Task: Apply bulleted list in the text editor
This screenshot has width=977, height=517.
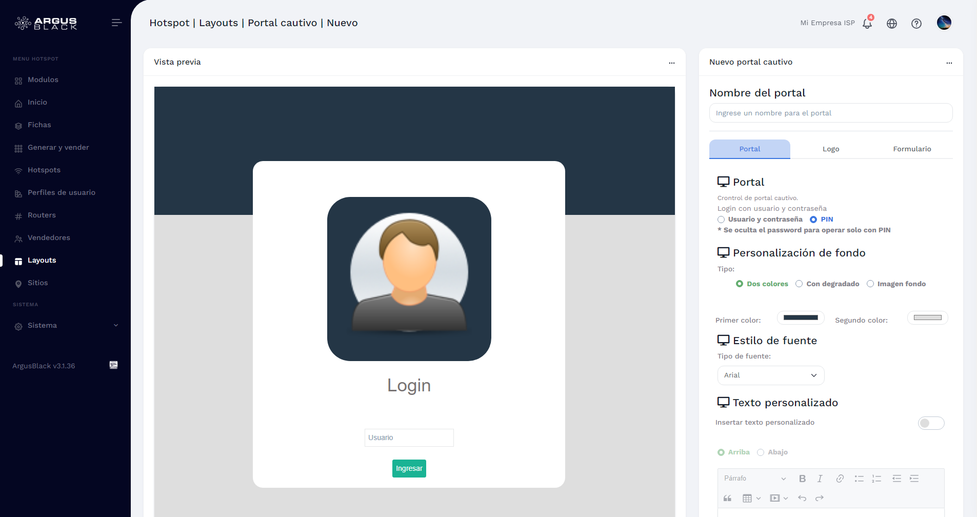Action: click(859, 479)
